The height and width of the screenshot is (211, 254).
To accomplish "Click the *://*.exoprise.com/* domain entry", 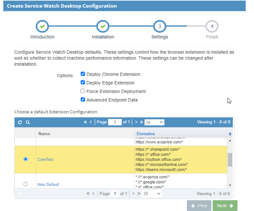I will (152, 177).
